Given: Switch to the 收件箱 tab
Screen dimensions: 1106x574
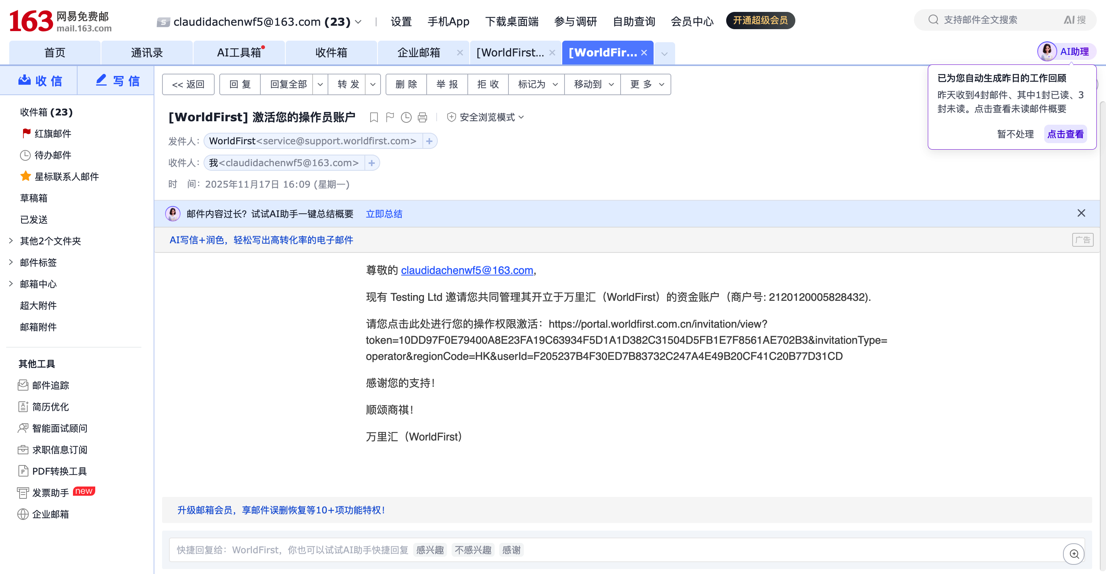Looking at the screenshot, I should tap(331, 52).
